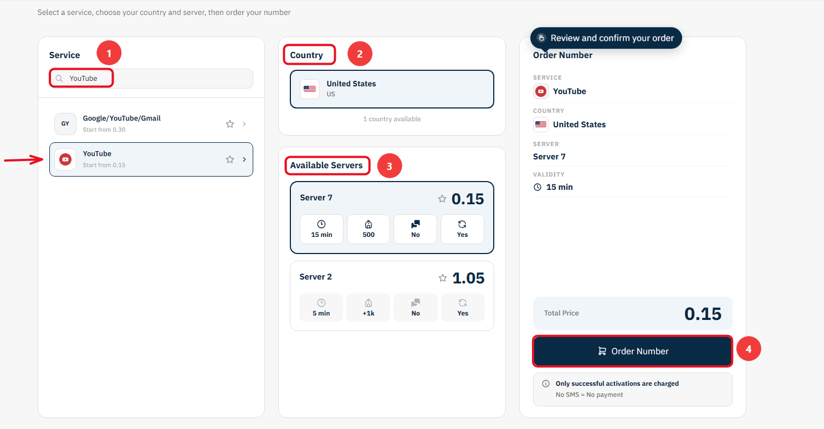
Task: Select the Server 7 card title
Action: pyautogui.click(x=316, y=198)
